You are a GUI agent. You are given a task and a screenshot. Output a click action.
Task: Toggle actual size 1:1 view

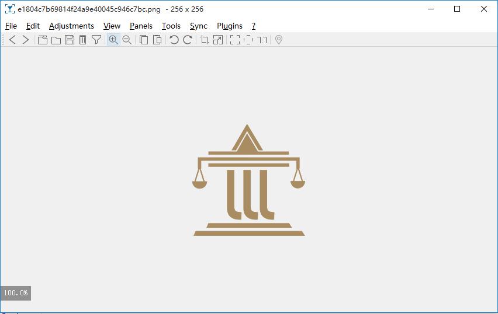262,40
